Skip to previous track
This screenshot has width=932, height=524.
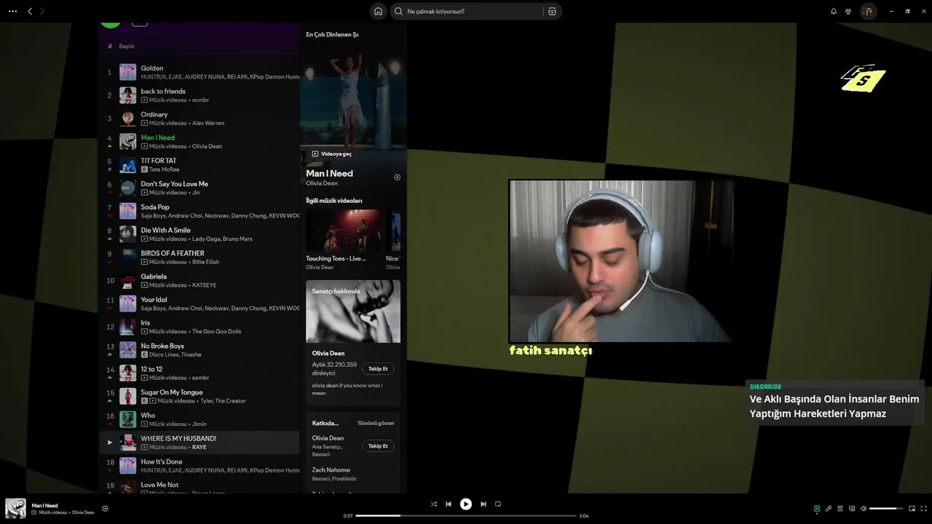tap(449, 504)
